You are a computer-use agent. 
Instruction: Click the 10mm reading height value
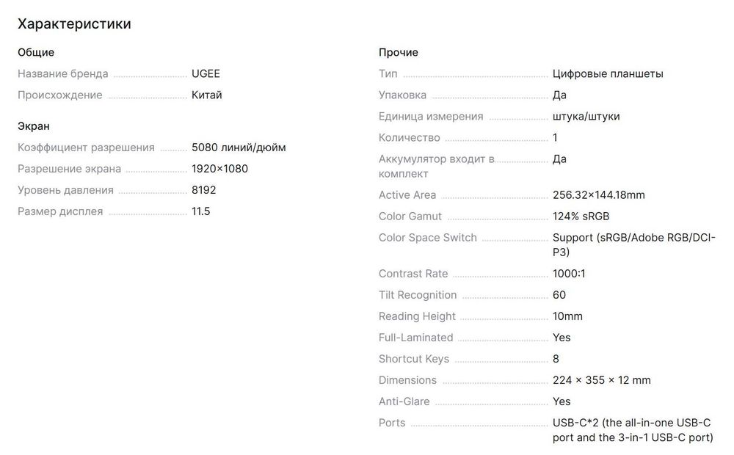tap(567, 316)
